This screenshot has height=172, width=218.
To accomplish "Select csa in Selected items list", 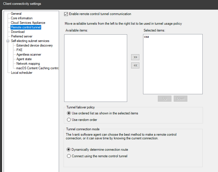I will click(146, 37).
